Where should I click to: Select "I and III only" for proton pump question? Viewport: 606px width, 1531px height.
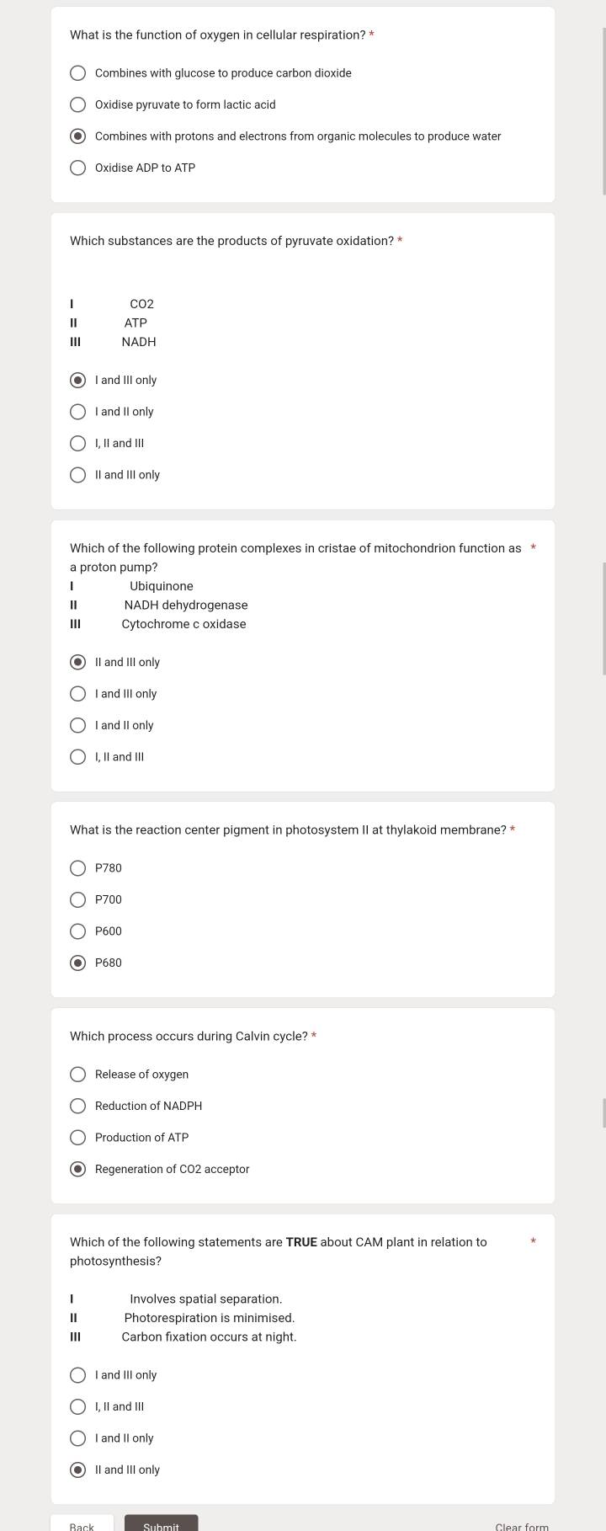[x=77, y=693]
